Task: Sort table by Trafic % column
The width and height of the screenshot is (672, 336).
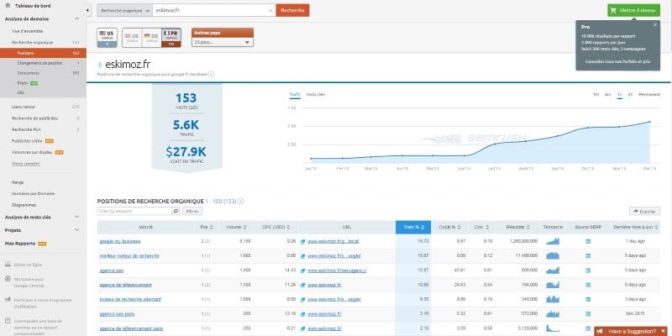Action: point(413,227)
